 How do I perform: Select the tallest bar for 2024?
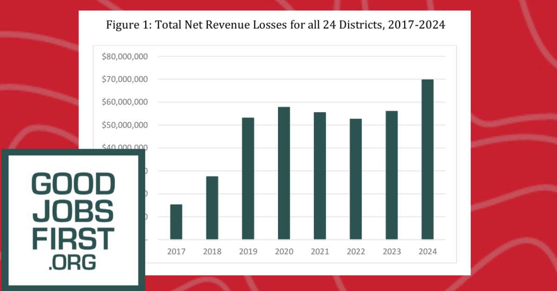click(427, 159)
